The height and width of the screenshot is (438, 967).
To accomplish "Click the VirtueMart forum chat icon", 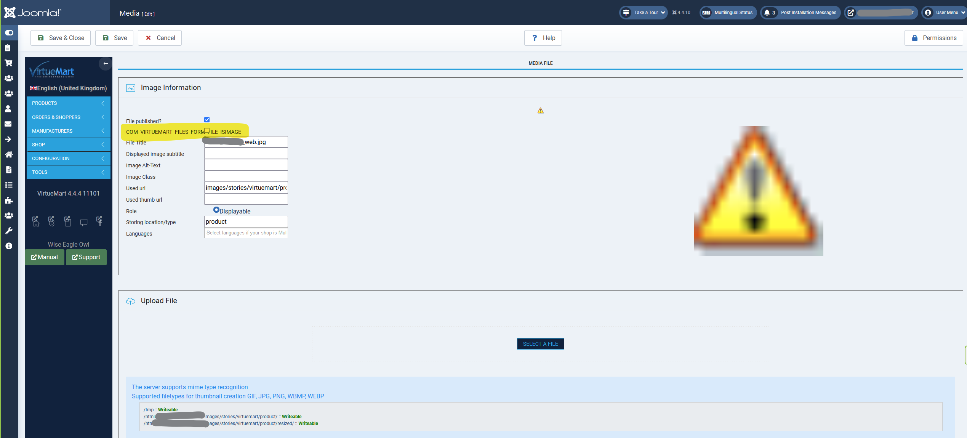I will 84,221.
